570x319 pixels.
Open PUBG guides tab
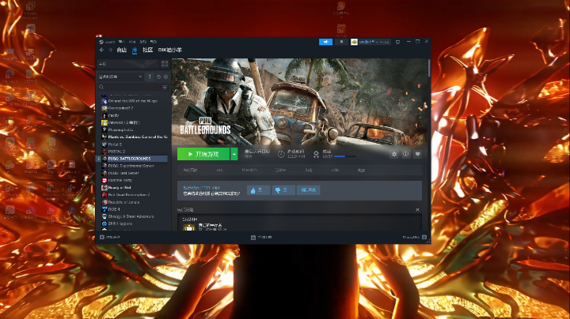335,170
